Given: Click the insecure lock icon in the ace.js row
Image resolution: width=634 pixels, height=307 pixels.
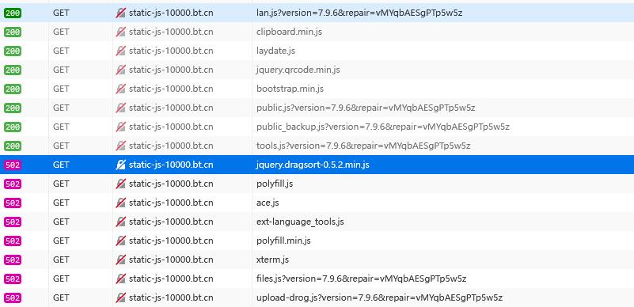Looking at the screenshot, I should pyautogui.click(x=120, y=203).
